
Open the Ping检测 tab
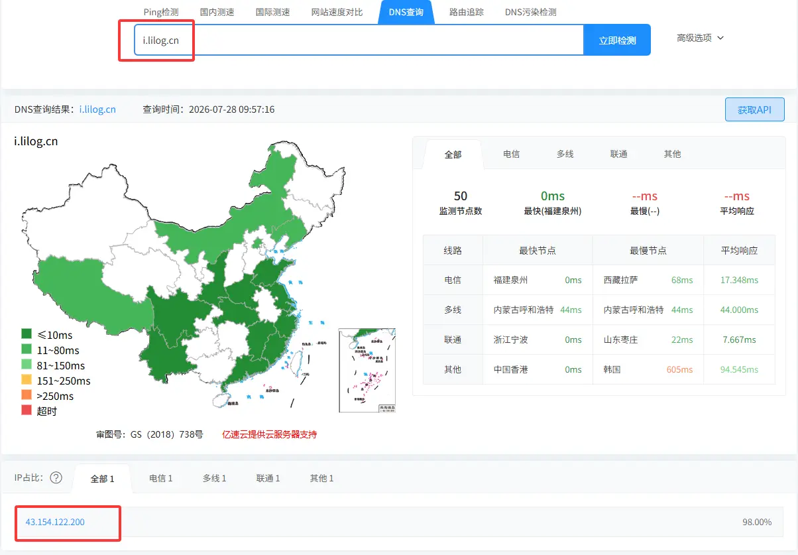pyautogui.click(x=161, y=12)
